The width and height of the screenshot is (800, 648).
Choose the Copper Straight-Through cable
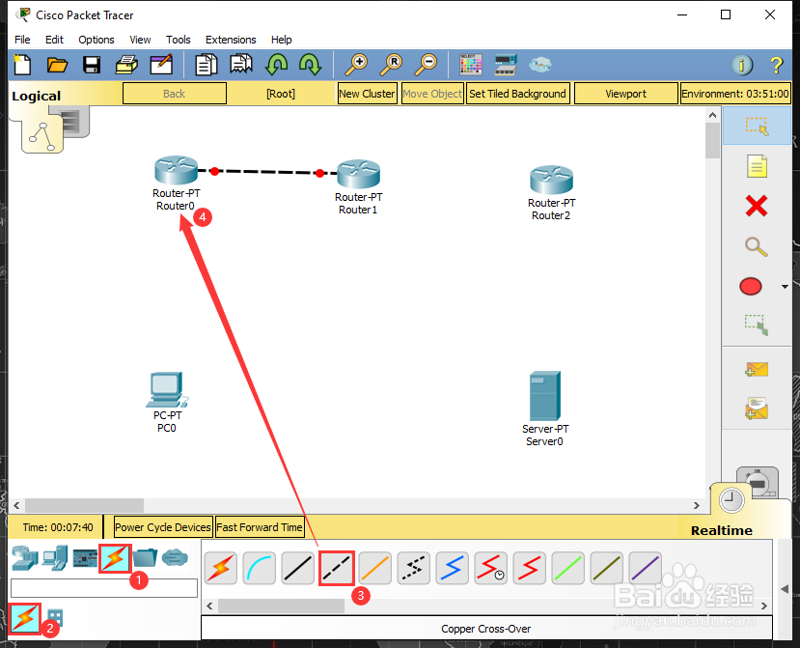298,568
